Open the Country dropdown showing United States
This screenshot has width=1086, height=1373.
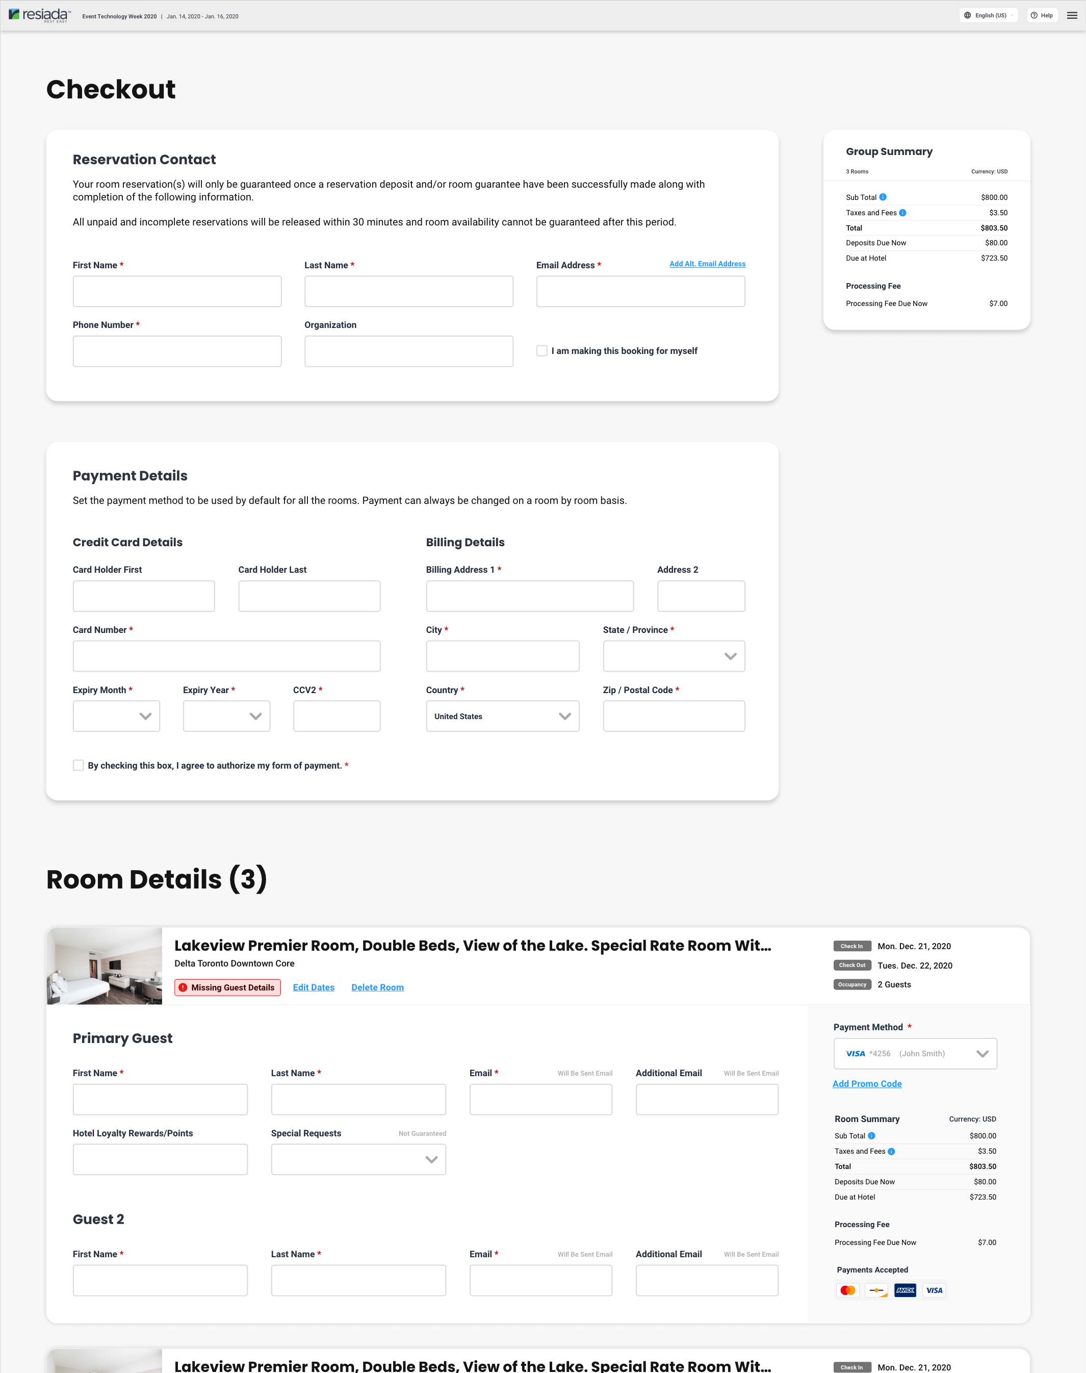(502, 716)
